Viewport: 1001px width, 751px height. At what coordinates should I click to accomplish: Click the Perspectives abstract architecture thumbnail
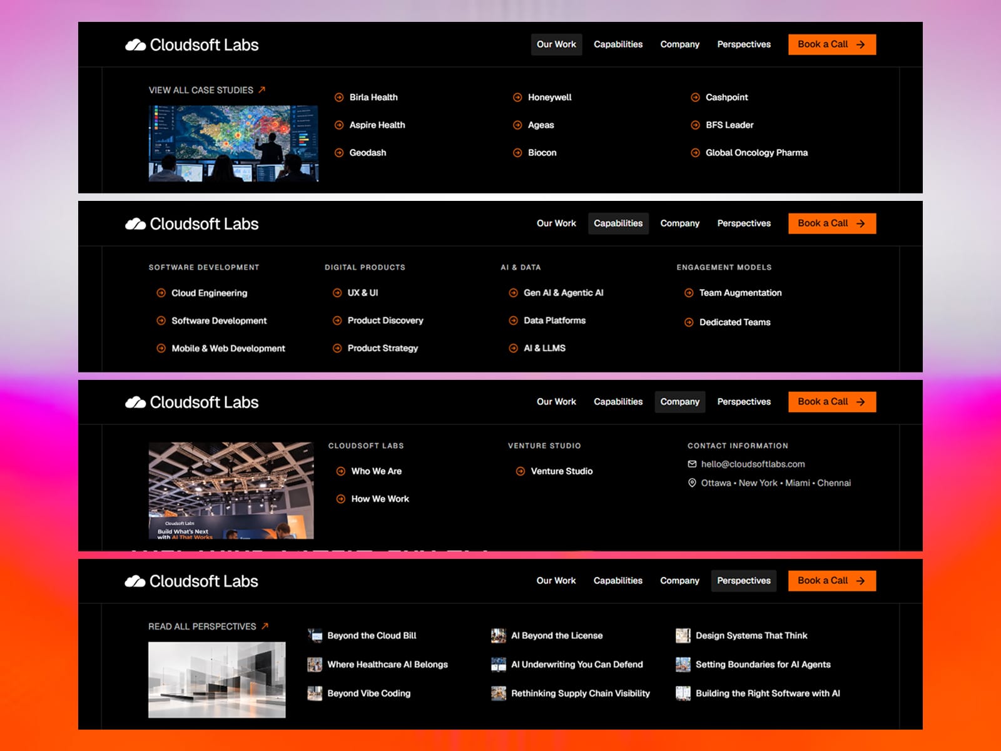pyautogui.click(x=216, y=680)
